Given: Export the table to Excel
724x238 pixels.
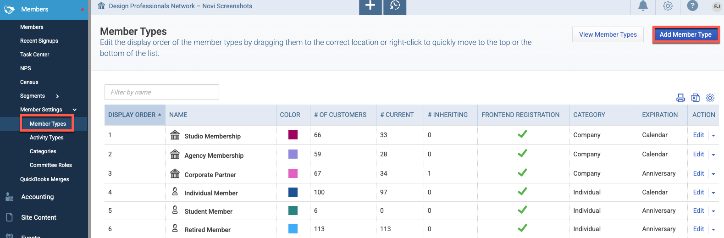Looking at the screenshot, I should pos(696,98).
